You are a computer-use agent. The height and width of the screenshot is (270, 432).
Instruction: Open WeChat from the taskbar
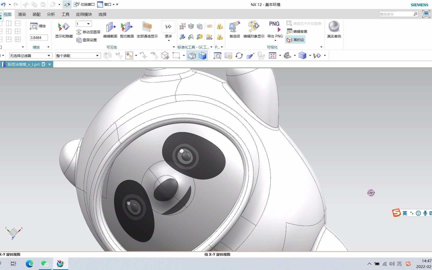click(45, 263)
